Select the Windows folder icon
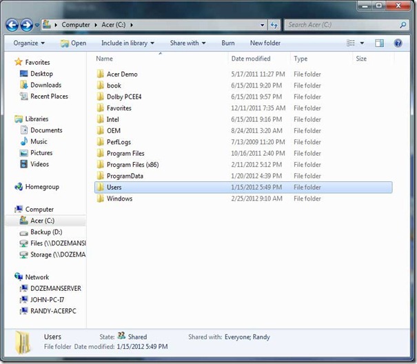Image resolution: width=417 pixels, height=364 pixels. [100, 199]
